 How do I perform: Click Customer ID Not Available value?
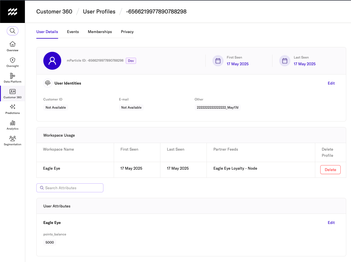56,107
